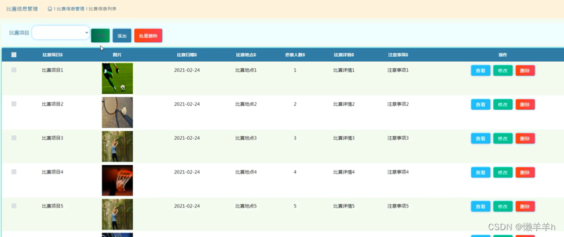Viewport: 564px width, 237px height.
Task: Click the 比赛详情3 cell
Action: [344, 138]
